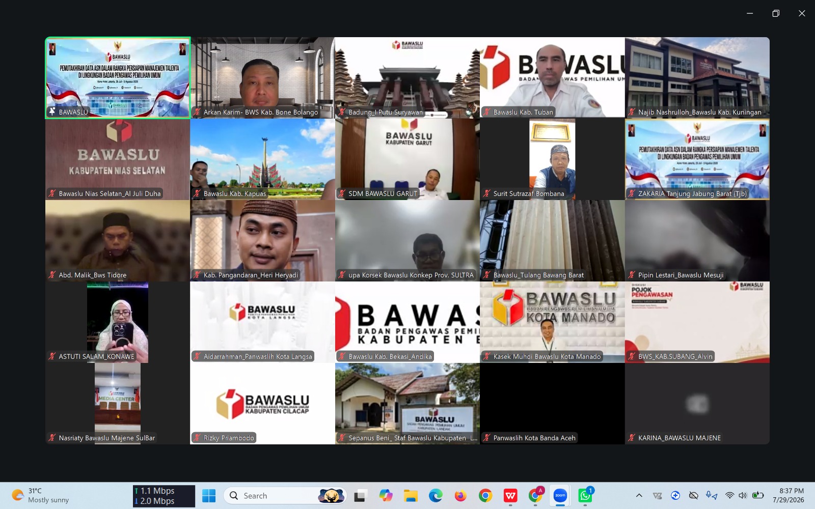The image size is (815, 509).
Task: Expand the hidden system tray icons
Action: [x=639, y=496]
